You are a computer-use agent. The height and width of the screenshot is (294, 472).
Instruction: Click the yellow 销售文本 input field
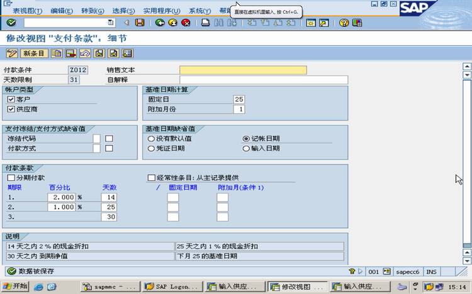tap(243, 70)
